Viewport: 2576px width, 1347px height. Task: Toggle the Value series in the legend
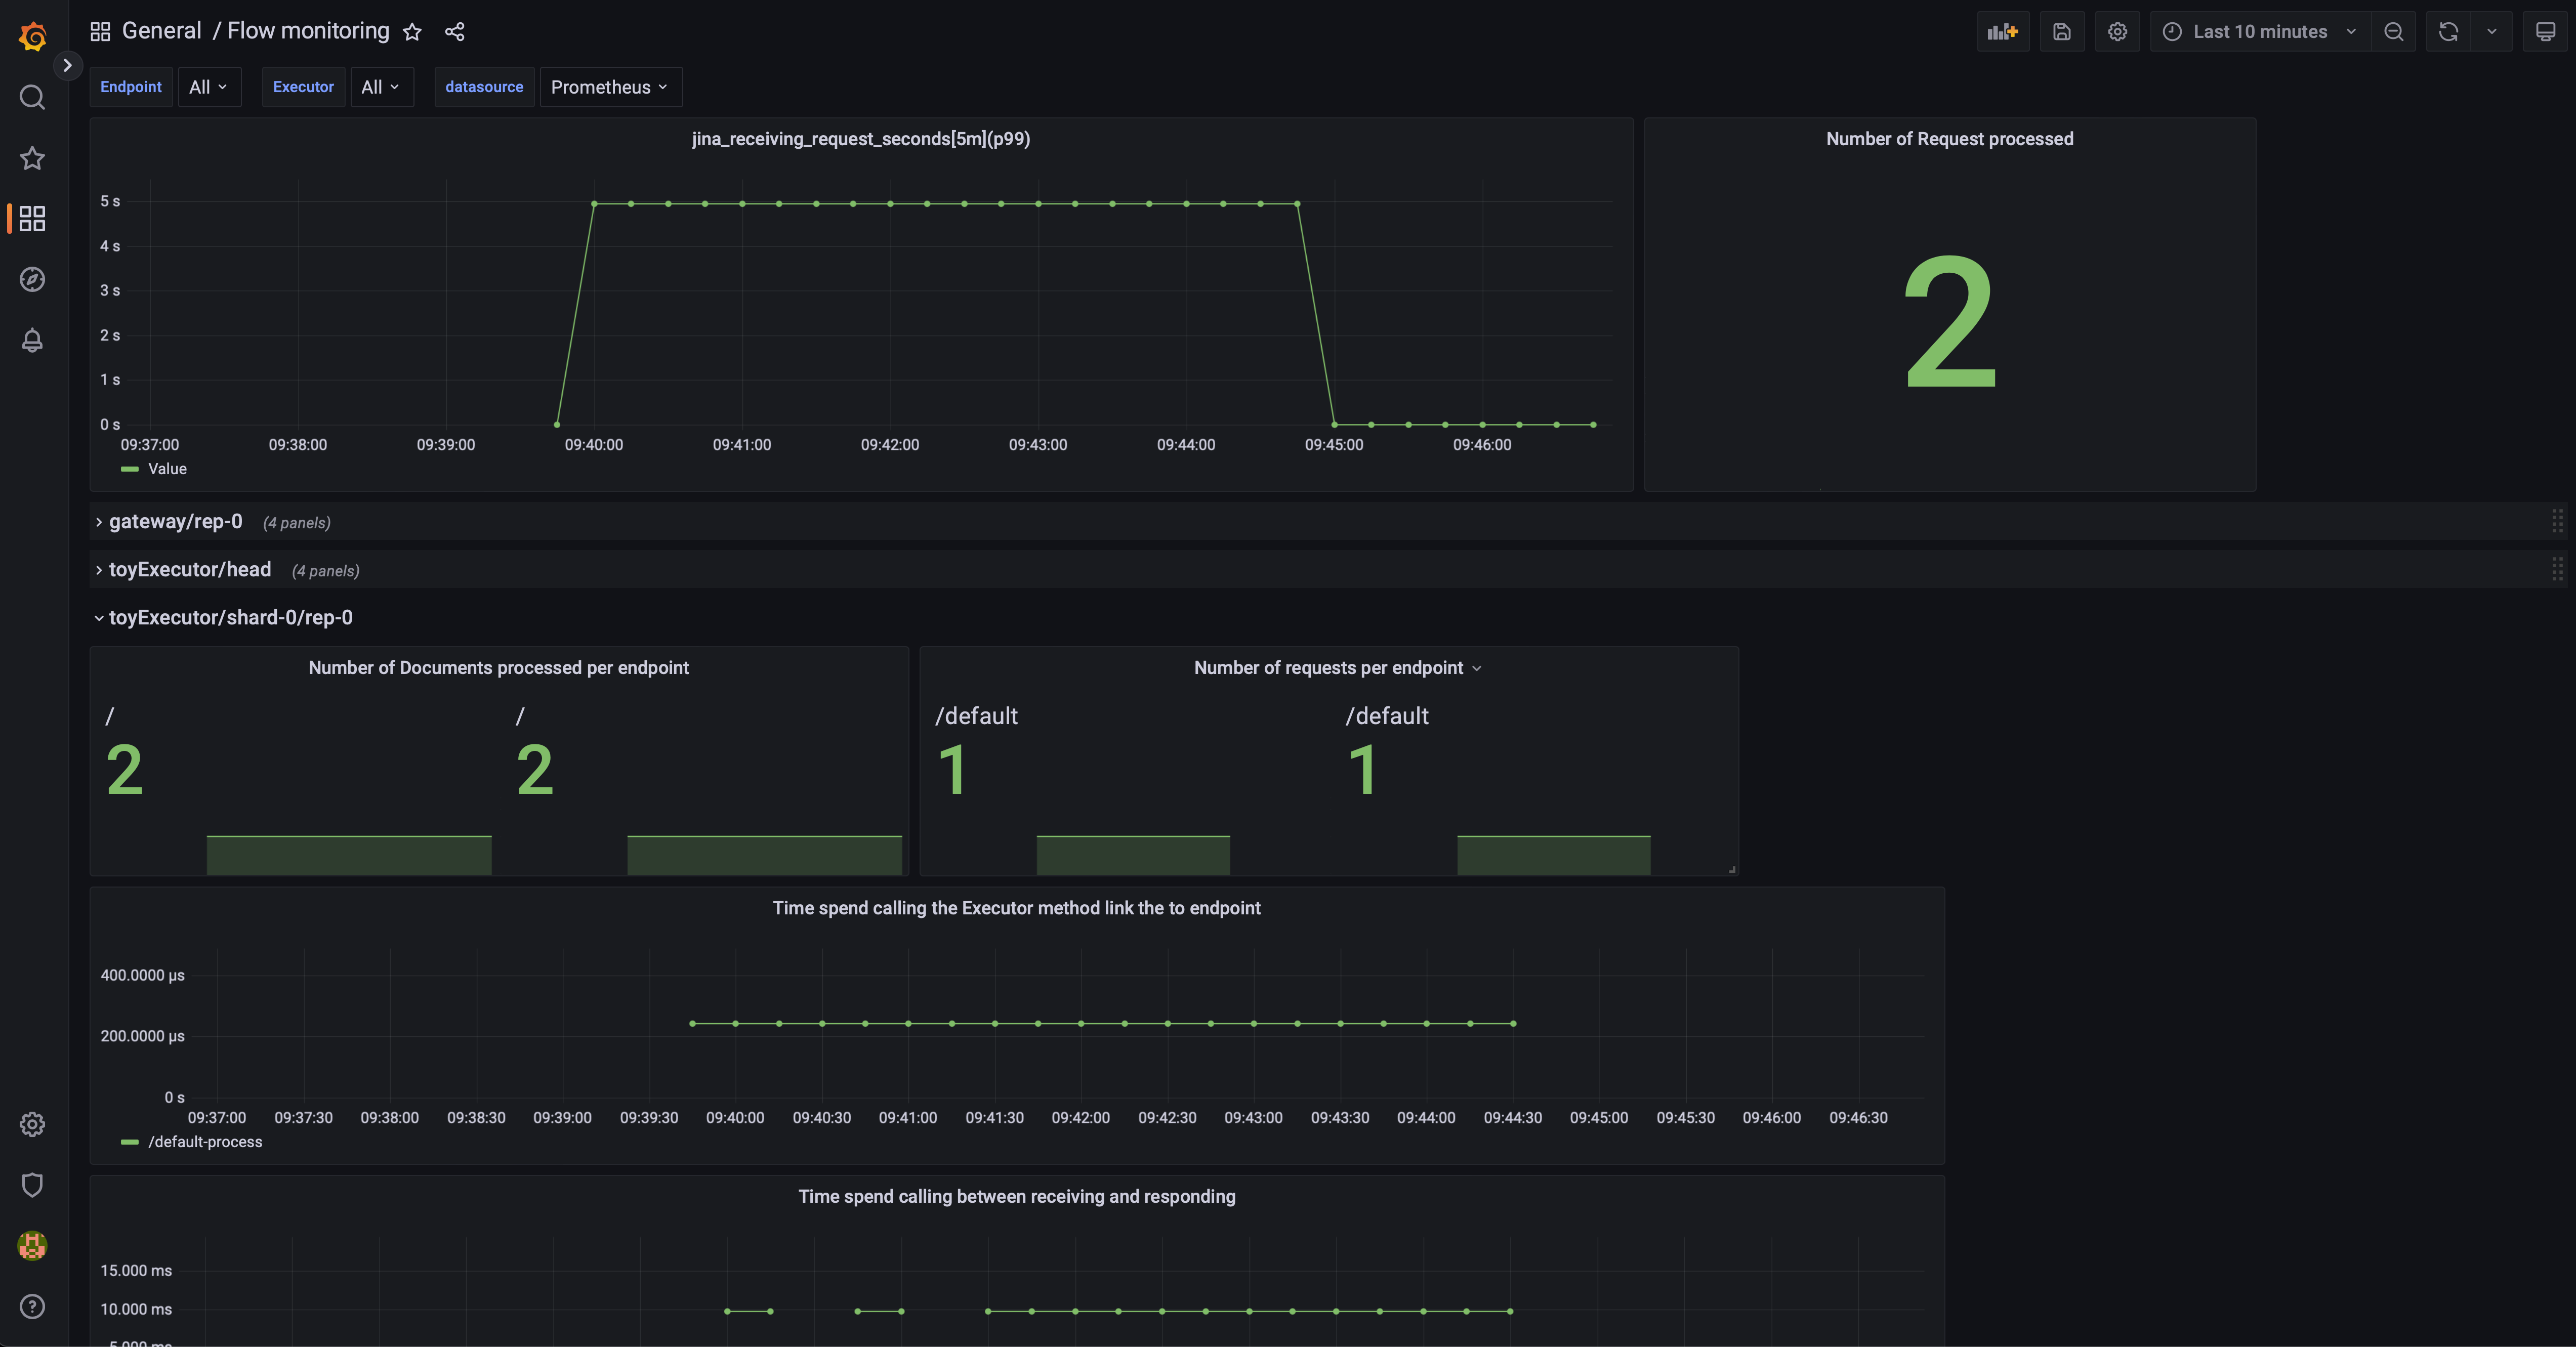(x=166, y=469)
